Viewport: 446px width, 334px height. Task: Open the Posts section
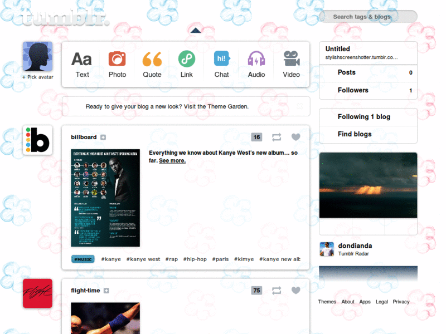point(368,73)
